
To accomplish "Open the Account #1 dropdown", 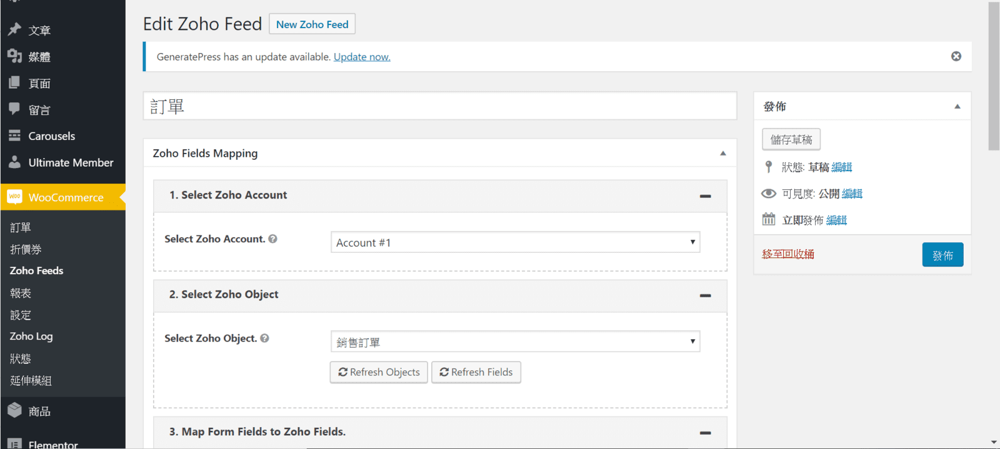I will pos(515,242).
